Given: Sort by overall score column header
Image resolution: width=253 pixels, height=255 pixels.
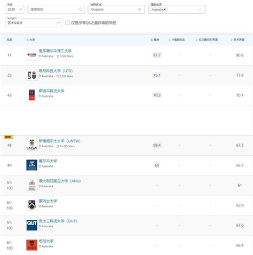Looking at the screenshot, I should [x=155, y=39].
